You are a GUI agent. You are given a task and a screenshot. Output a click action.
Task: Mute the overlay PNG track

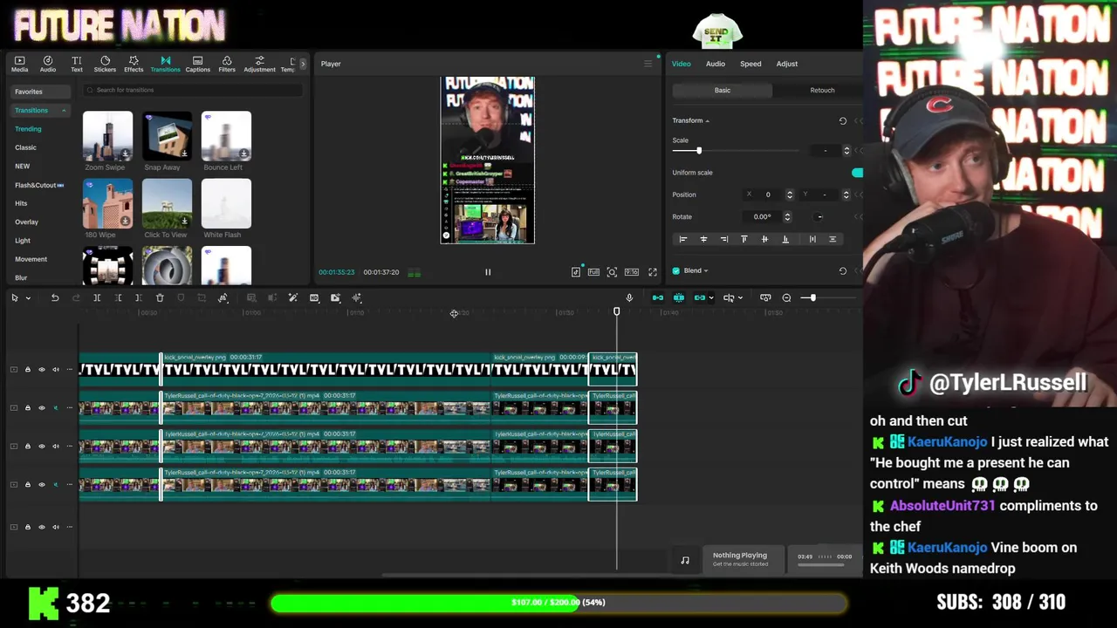click(x=55, y=370)
